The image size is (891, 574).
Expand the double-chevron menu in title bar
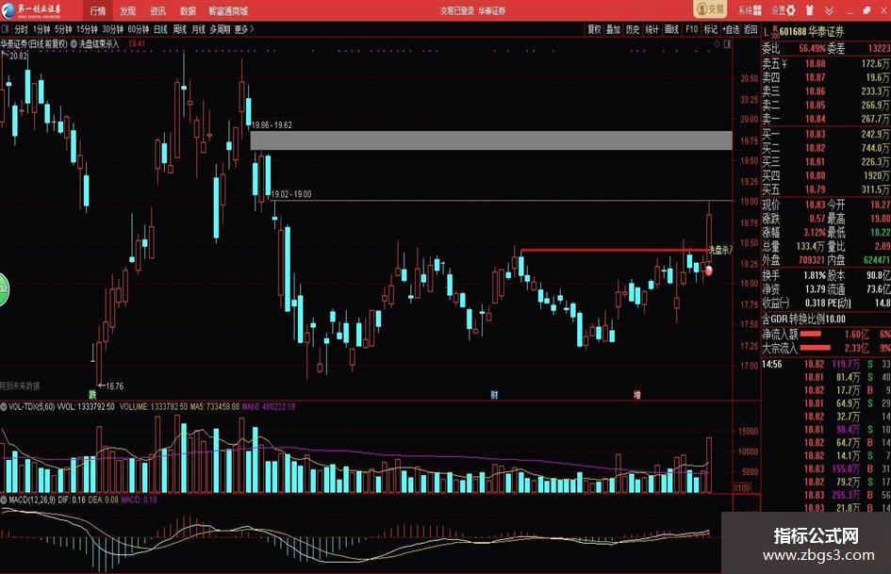[829, 10]
